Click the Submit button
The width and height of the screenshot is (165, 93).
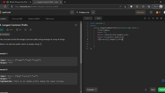162,90
